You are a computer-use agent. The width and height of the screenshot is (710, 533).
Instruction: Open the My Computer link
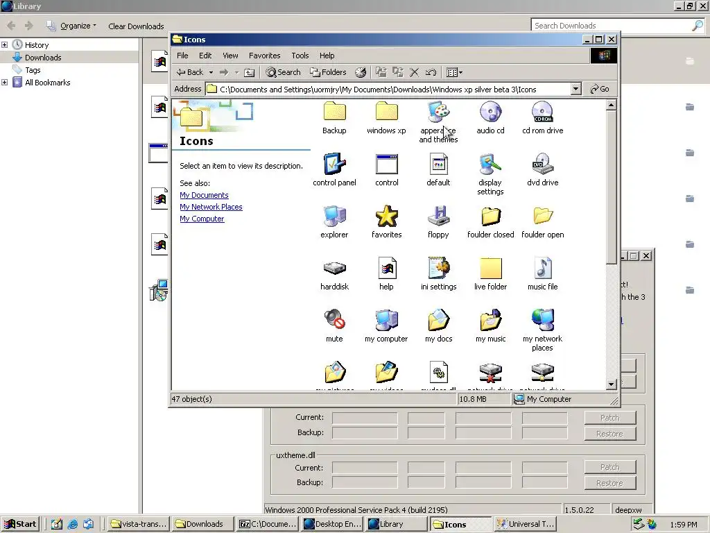click(x=202, y=219)
